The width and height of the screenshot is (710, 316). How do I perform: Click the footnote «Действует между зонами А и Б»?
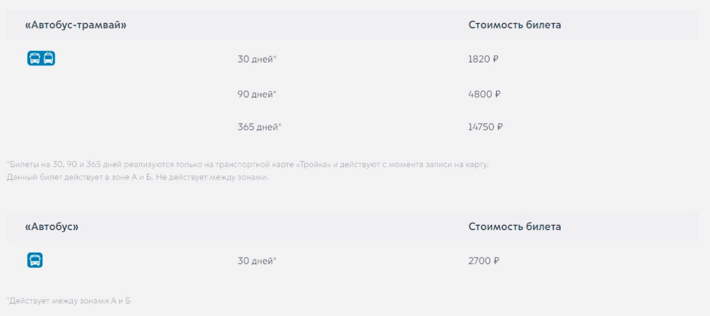coord(69,300)
